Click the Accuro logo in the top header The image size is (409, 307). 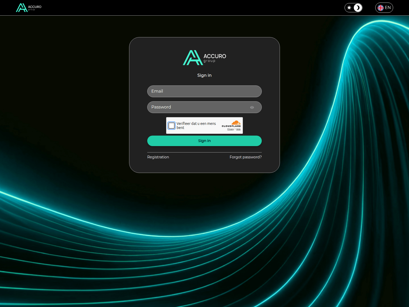point(22,8)
